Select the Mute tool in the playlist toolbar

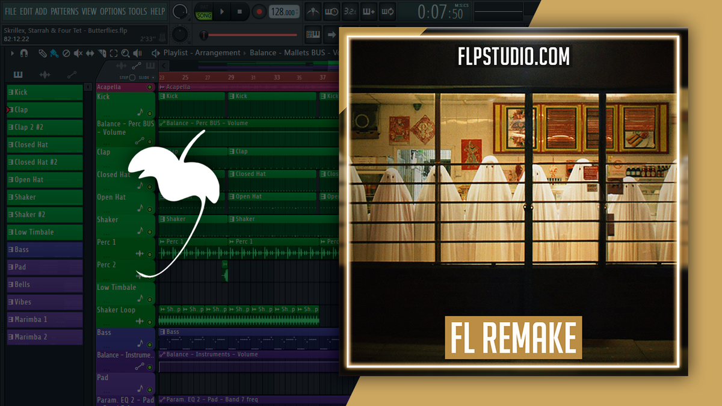pyautogui.click(x=78, y=53)
